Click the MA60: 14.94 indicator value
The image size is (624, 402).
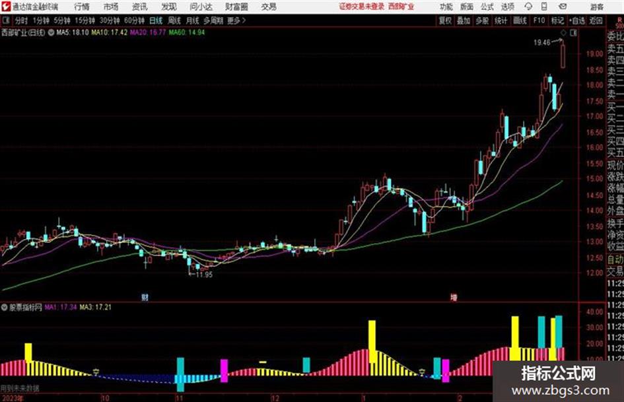click(x=187, y=32)
